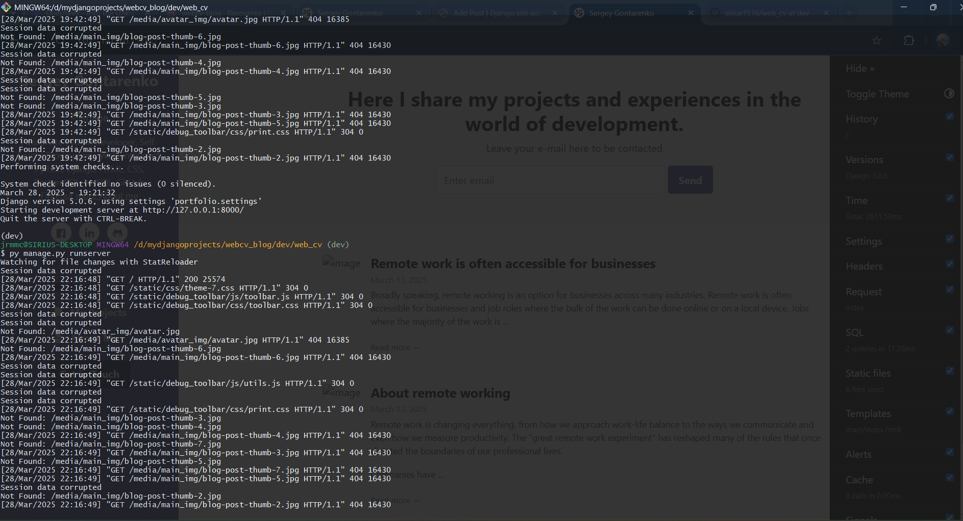Toggle the Settings panel checkbox
The image size is (963, 521).
click(949, 239)
